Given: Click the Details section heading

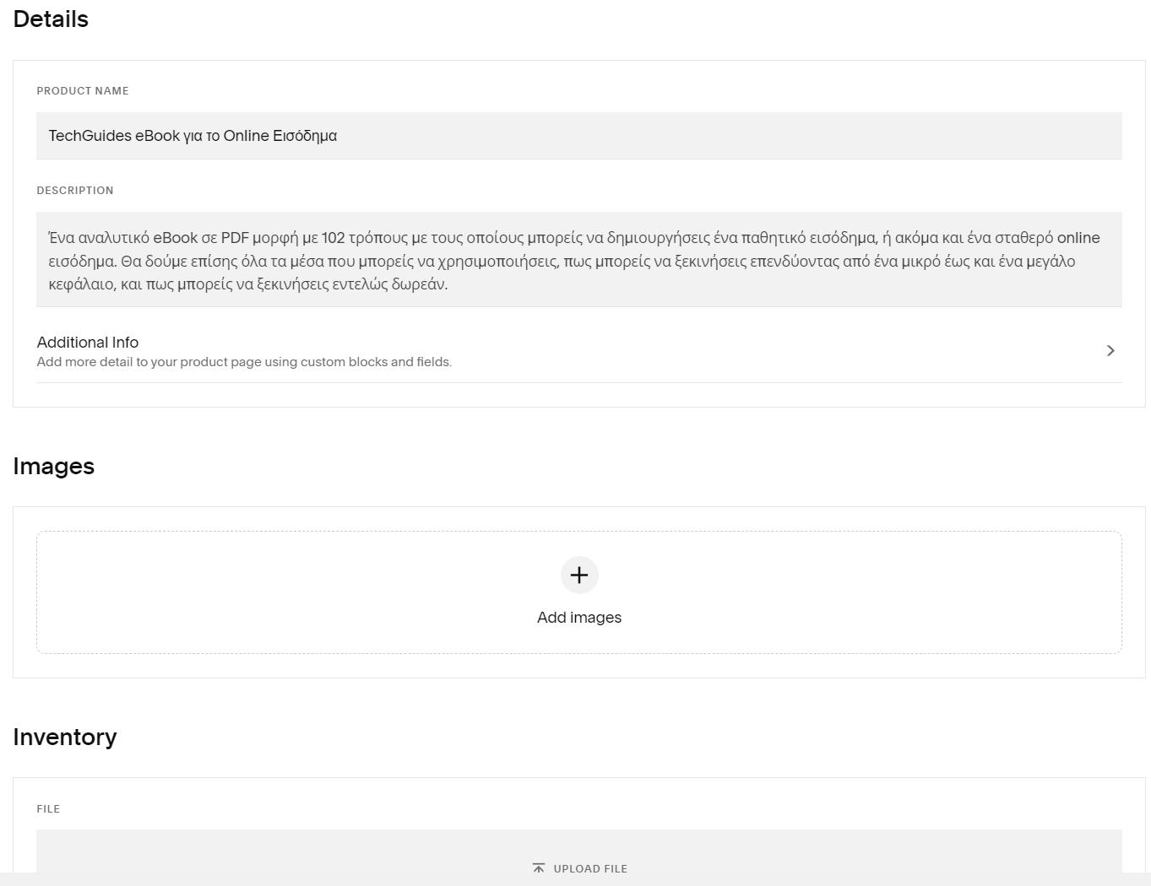Looking at the screenshot, I should click(x=51, y=19).
